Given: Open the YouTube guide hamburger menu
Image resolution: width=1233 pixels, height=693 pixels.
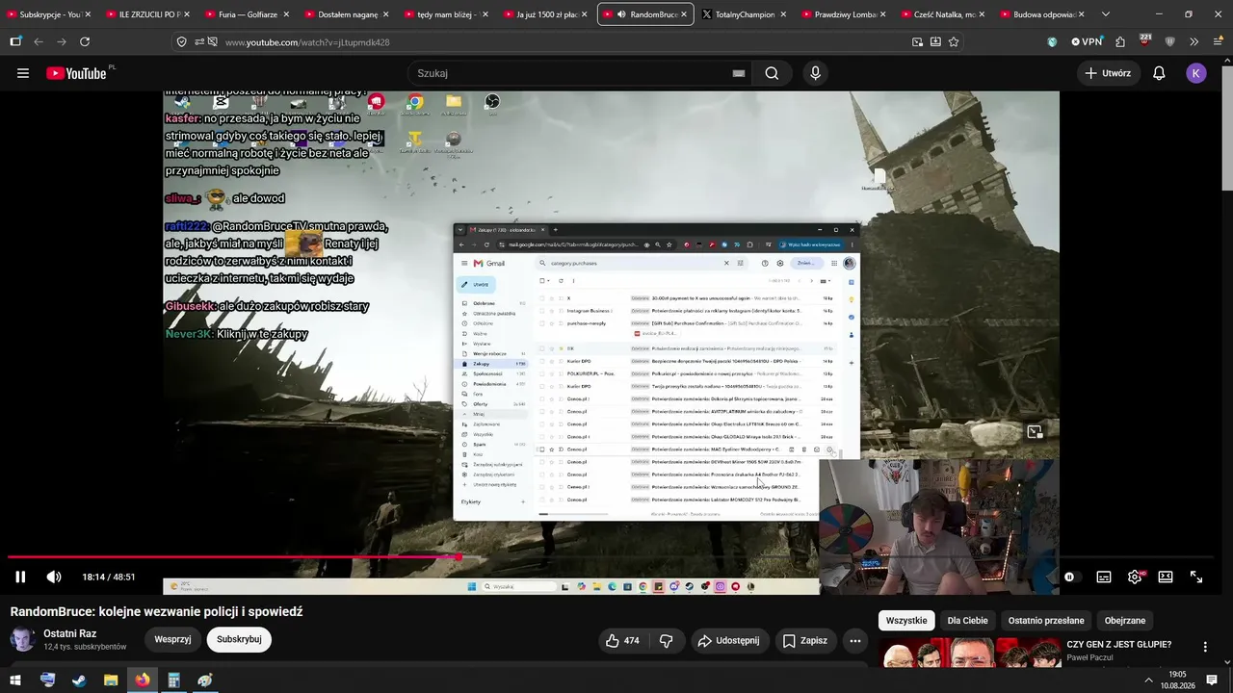Looking at the screenshot, I should click(x=23, y=73).
